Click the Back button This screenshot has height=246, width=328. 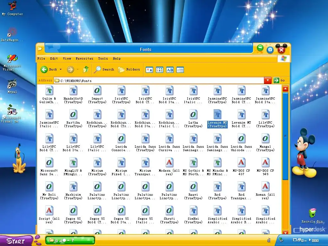tap(49, 70)
